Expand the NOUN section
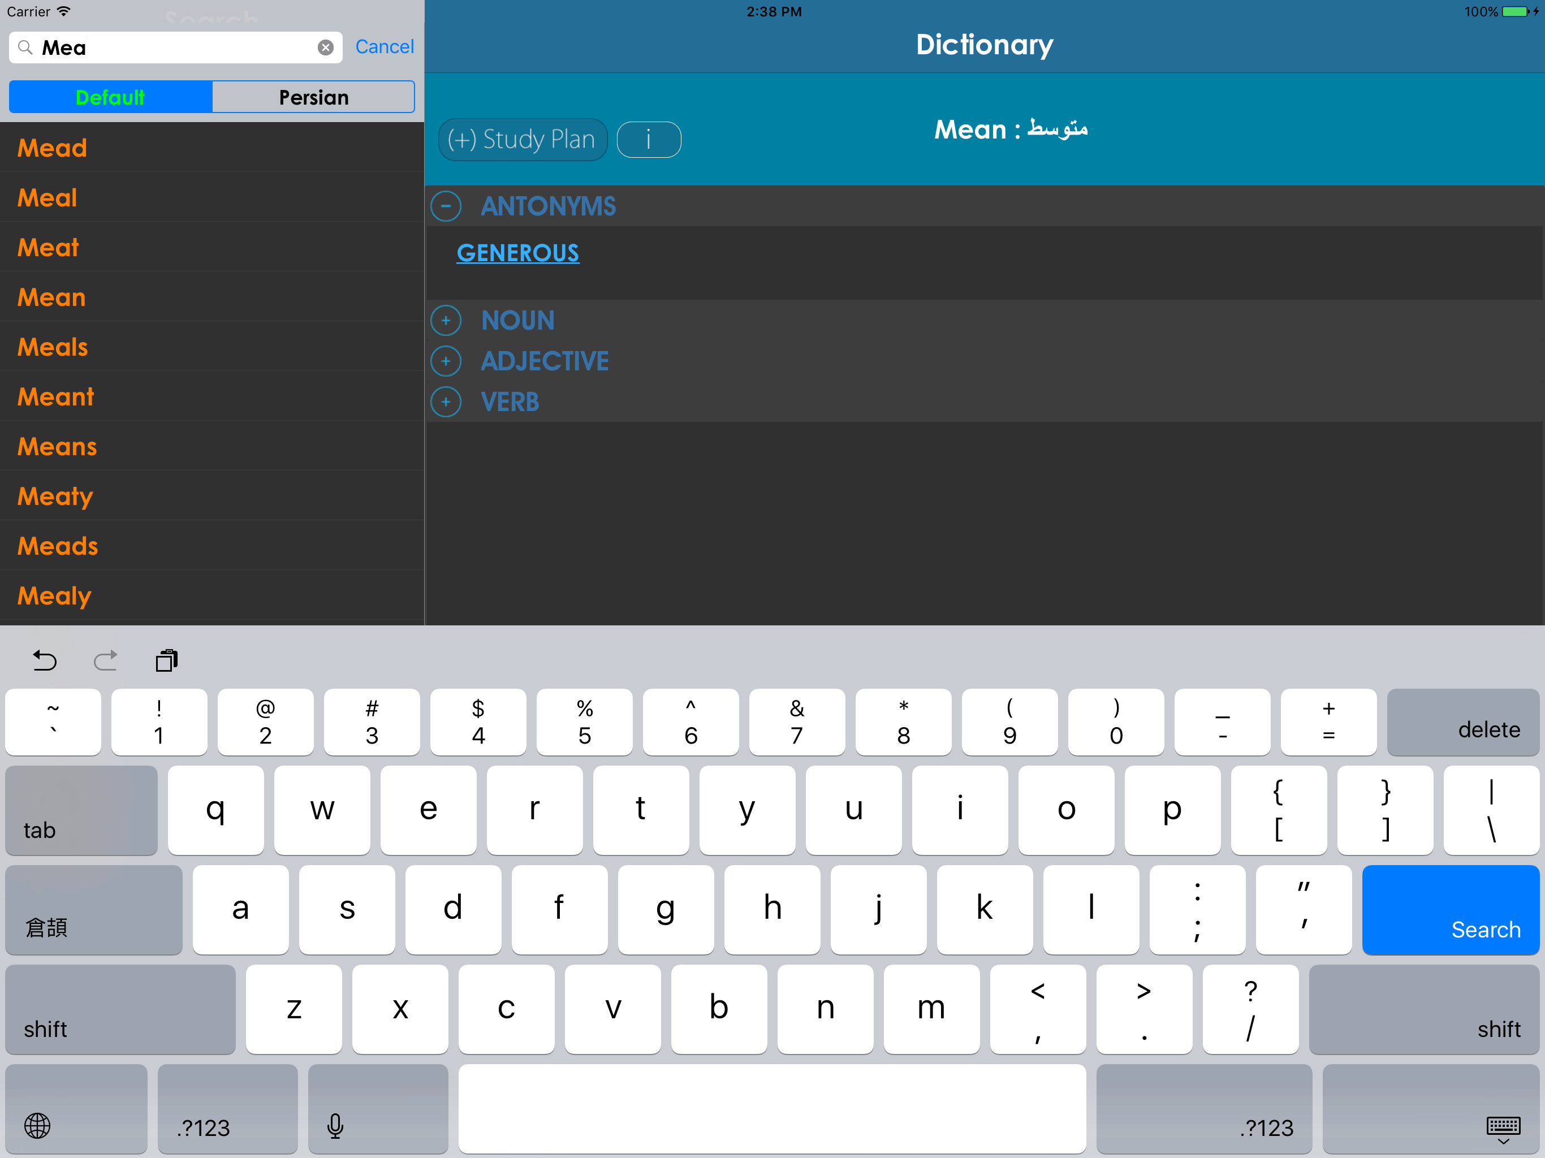The image size is (1545, 1158). 446,321
